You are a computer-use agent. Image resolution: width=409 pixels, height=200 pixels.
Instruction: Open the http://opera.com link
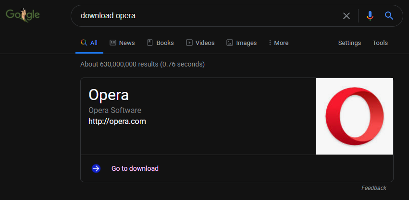pos(117,122)
